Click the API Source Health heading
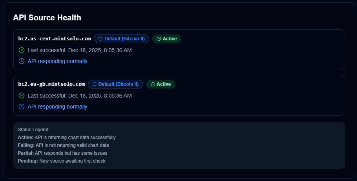Viewport: 357px width, 181px height. pyautogui.click(x=47, y=18)
